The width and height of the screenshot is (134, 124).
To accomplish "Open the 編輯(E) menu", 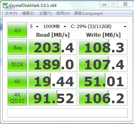I will [28, 13].
